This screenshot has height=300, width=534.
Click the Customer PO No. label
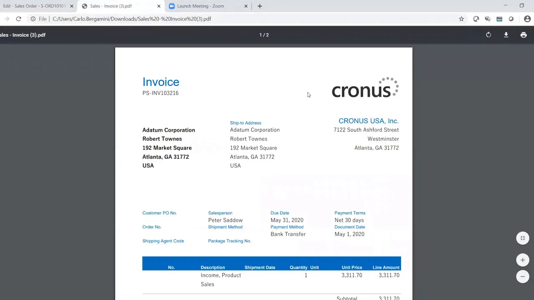coord(159,213)
